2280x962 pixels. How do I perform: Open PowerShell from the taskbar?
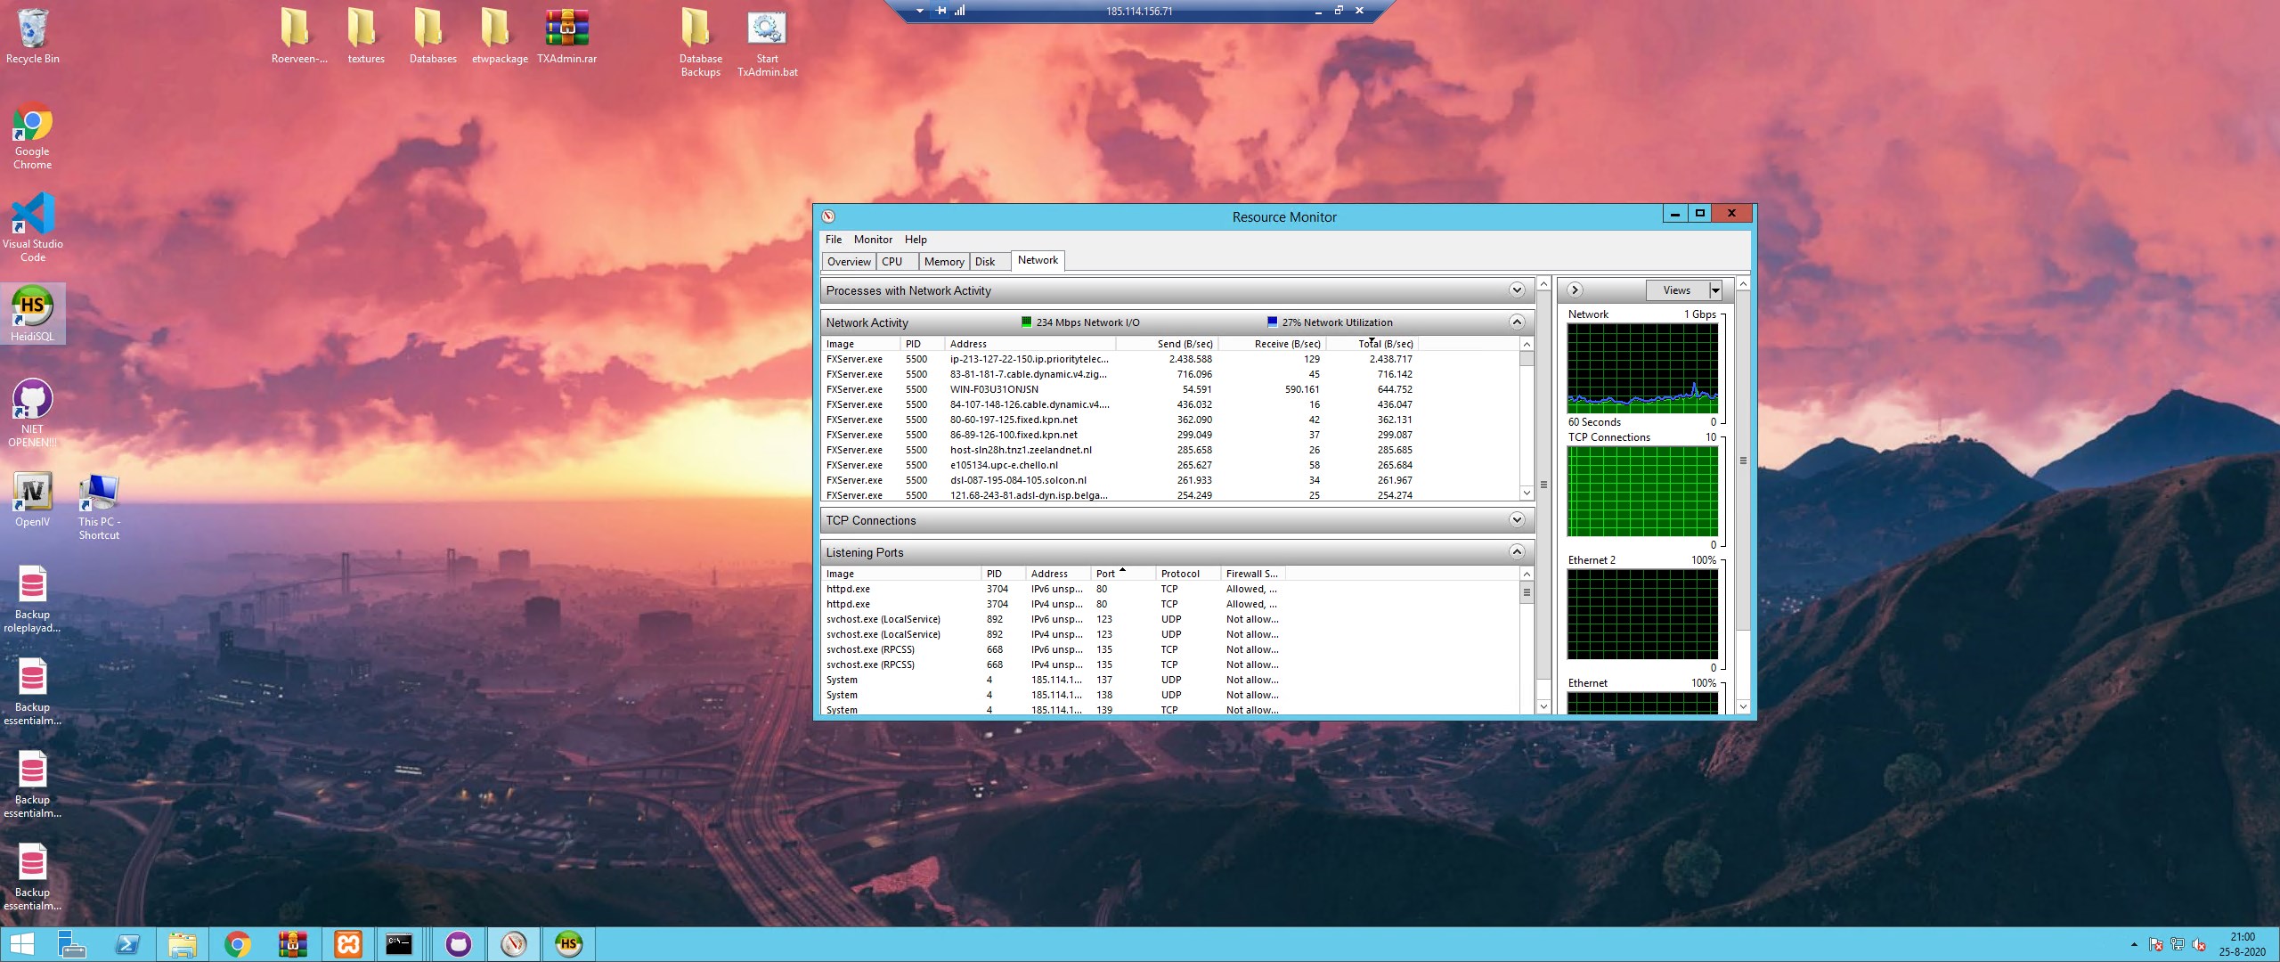point(127,943)
